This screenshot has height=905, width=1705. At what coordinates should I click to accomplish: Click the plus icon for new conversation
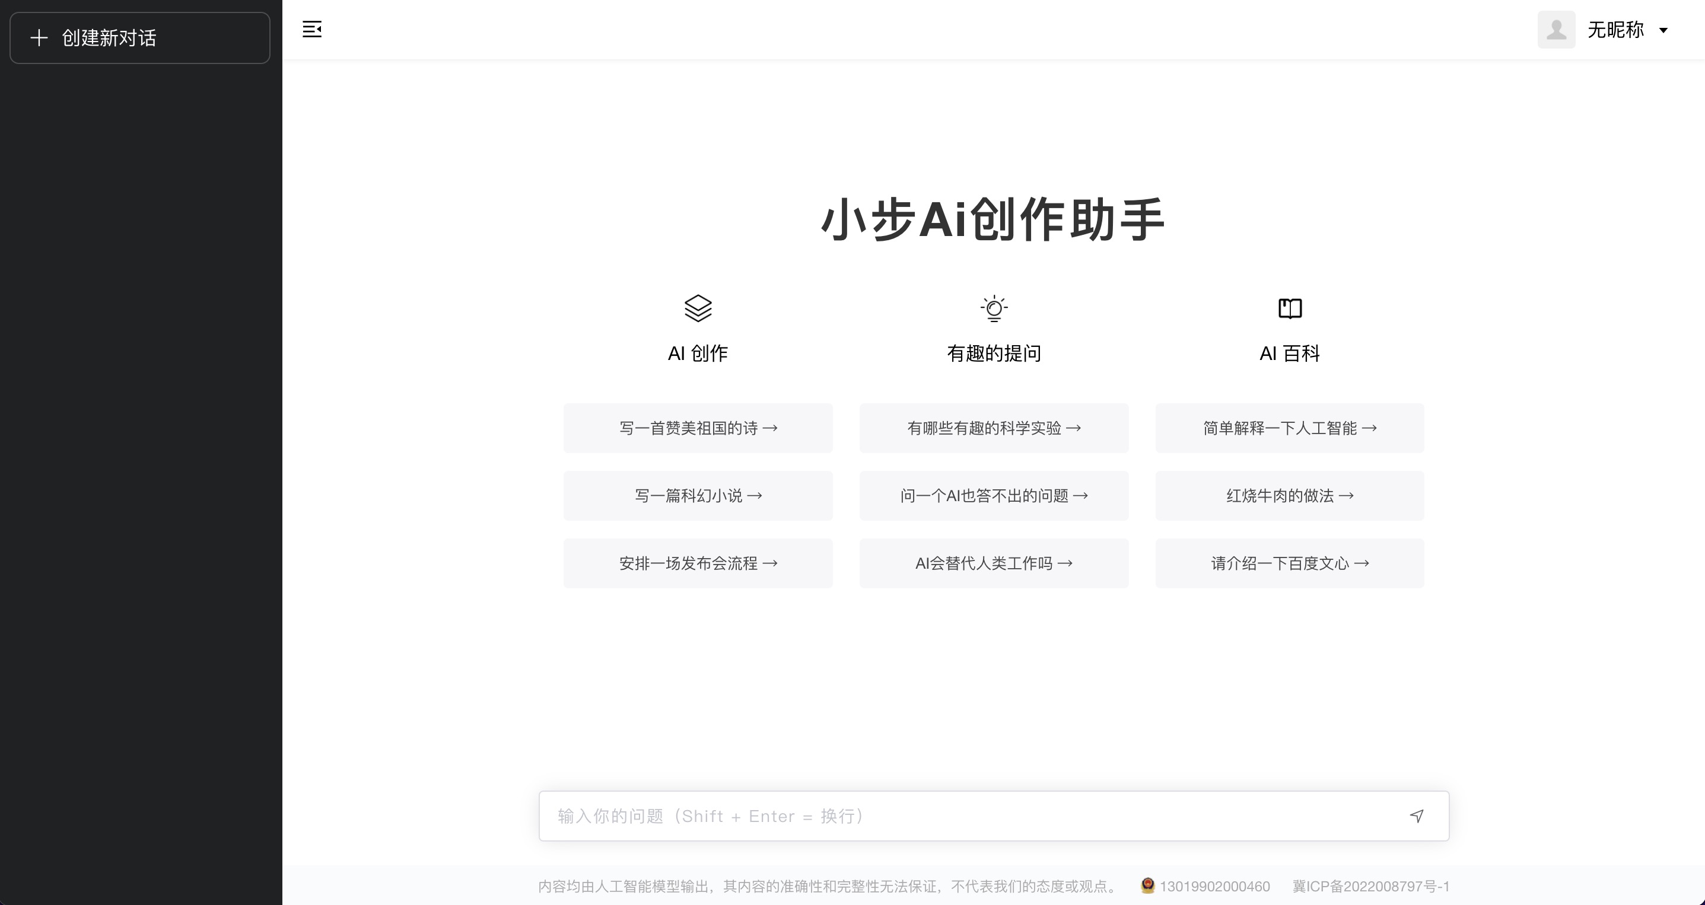tap(39, 38)
